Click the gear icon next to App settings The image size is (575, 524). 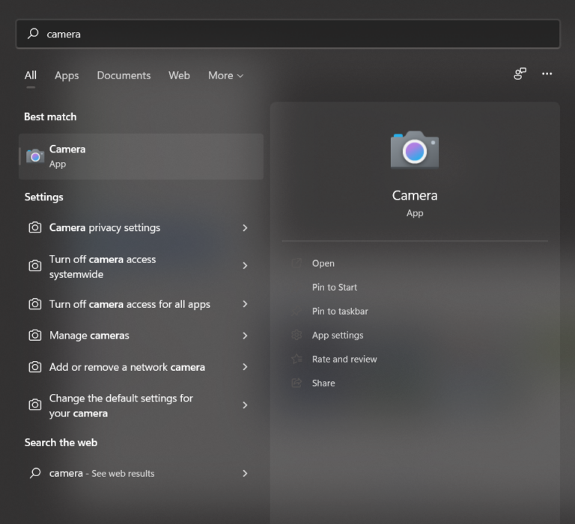(296, 335)
